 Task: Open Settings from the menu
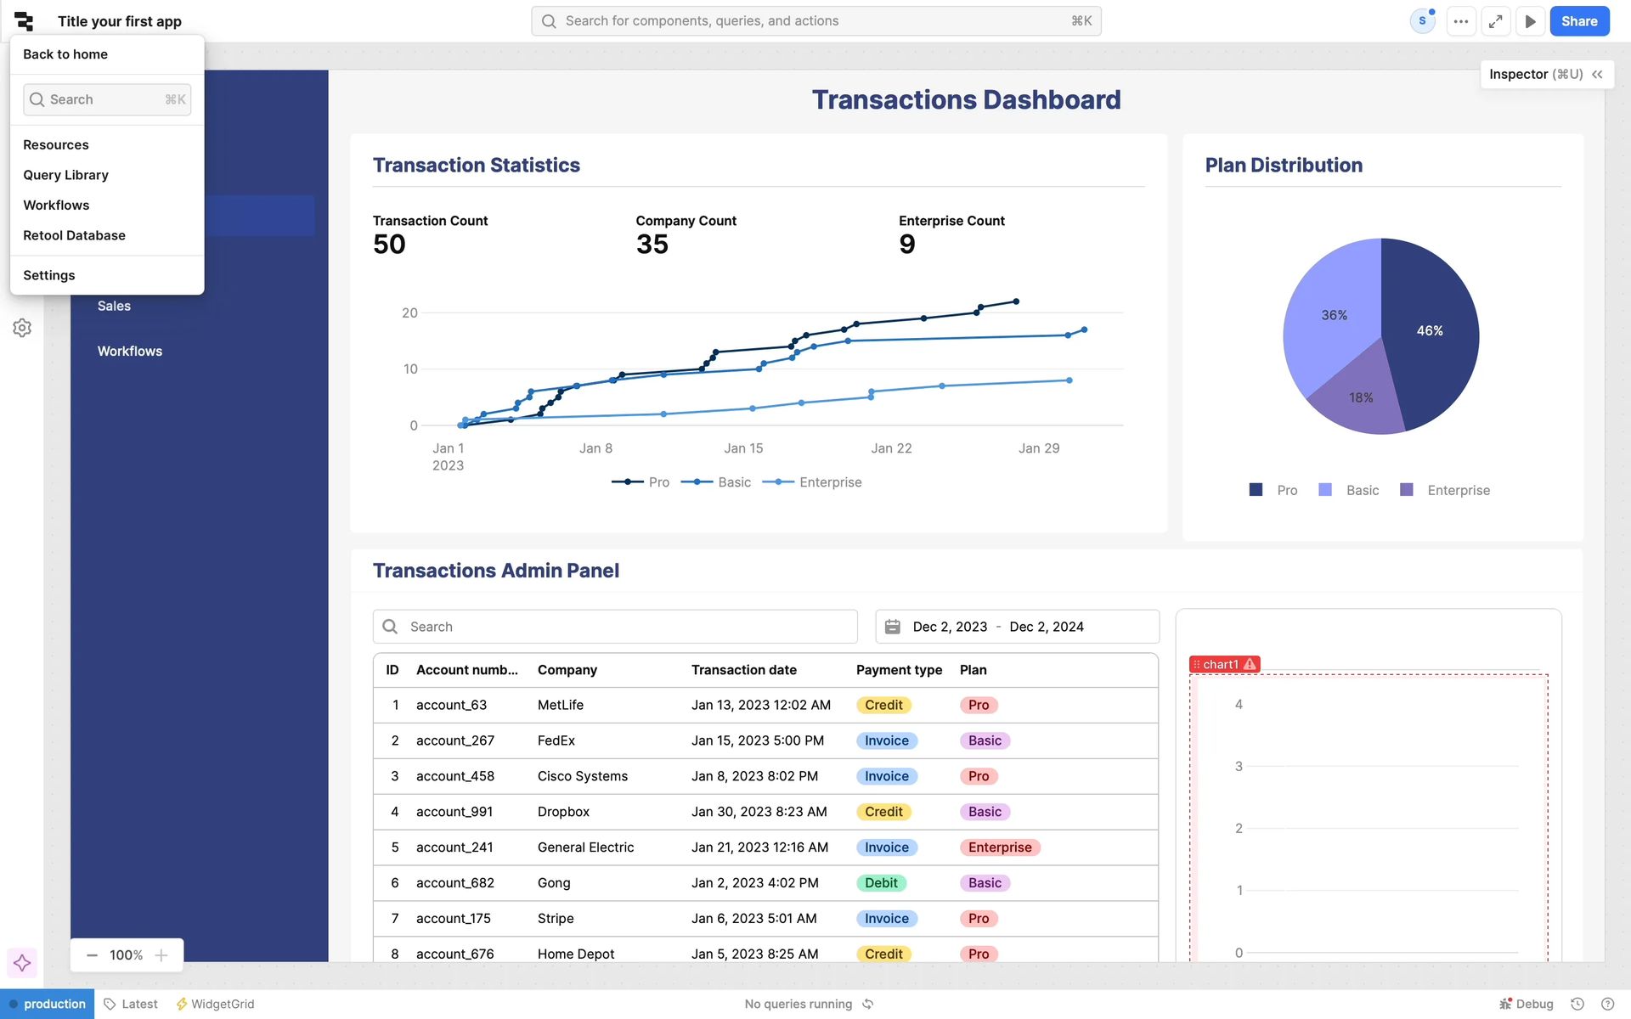tap(49, 275)
